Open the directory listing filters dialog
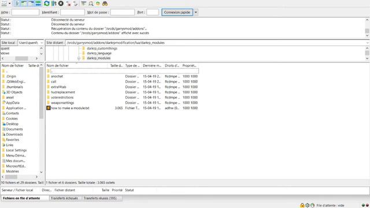370x208 pixels. (83, 3)
